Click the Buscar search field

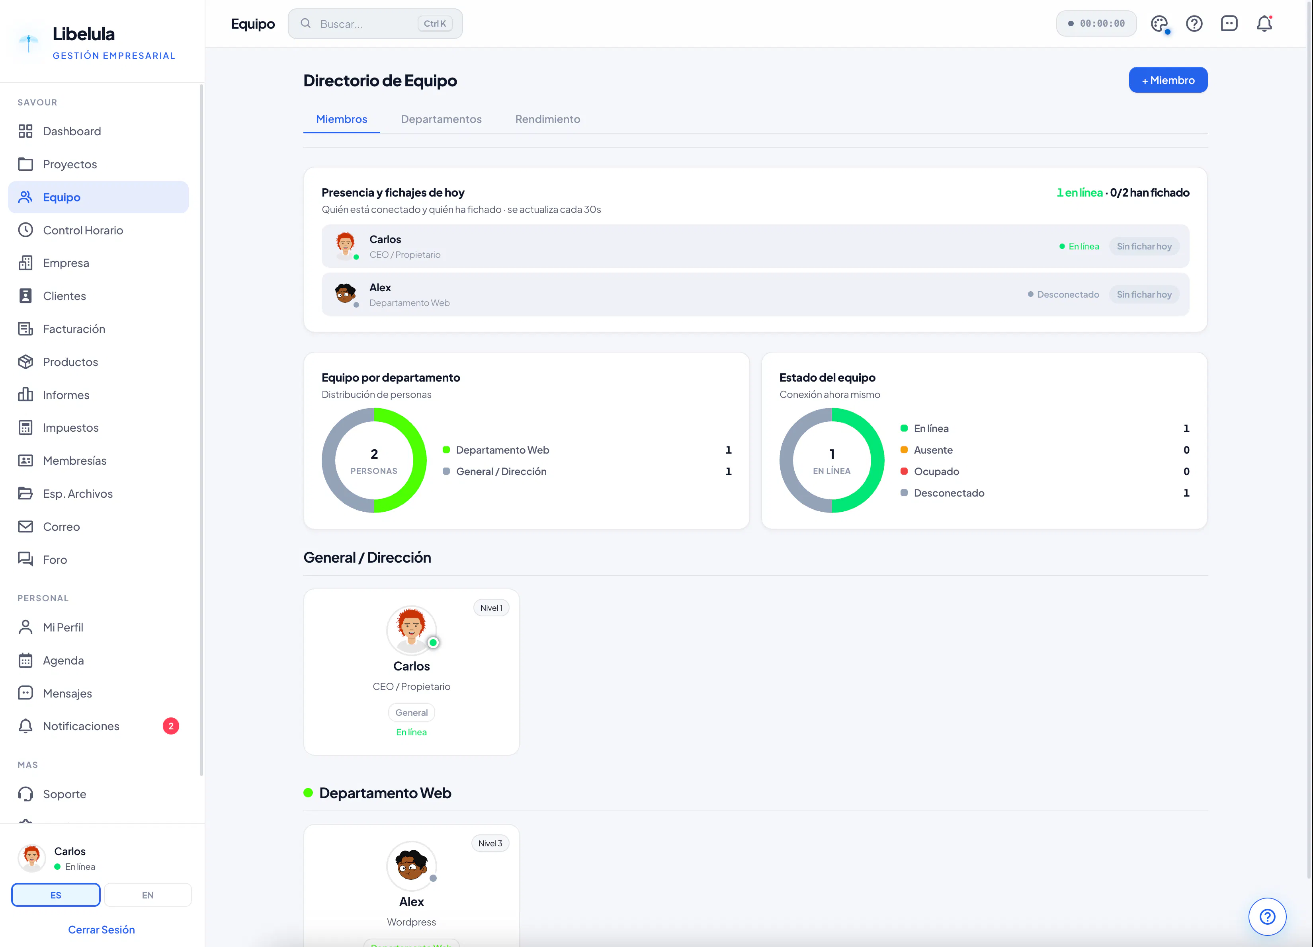(x=375, y=24)
